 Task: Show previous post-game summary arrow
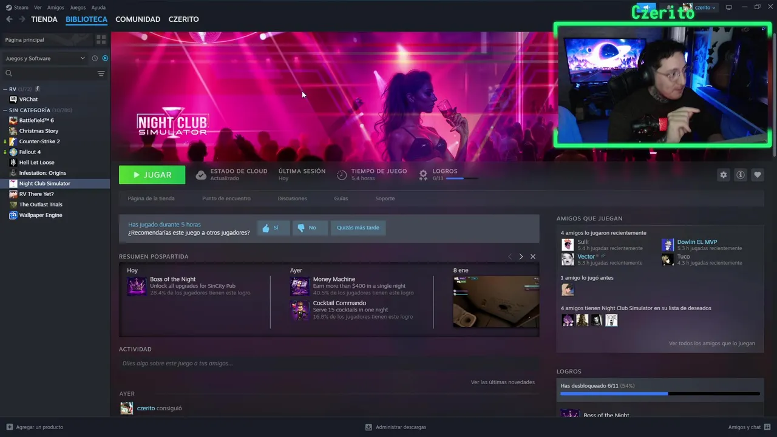(x=510, y=257)
